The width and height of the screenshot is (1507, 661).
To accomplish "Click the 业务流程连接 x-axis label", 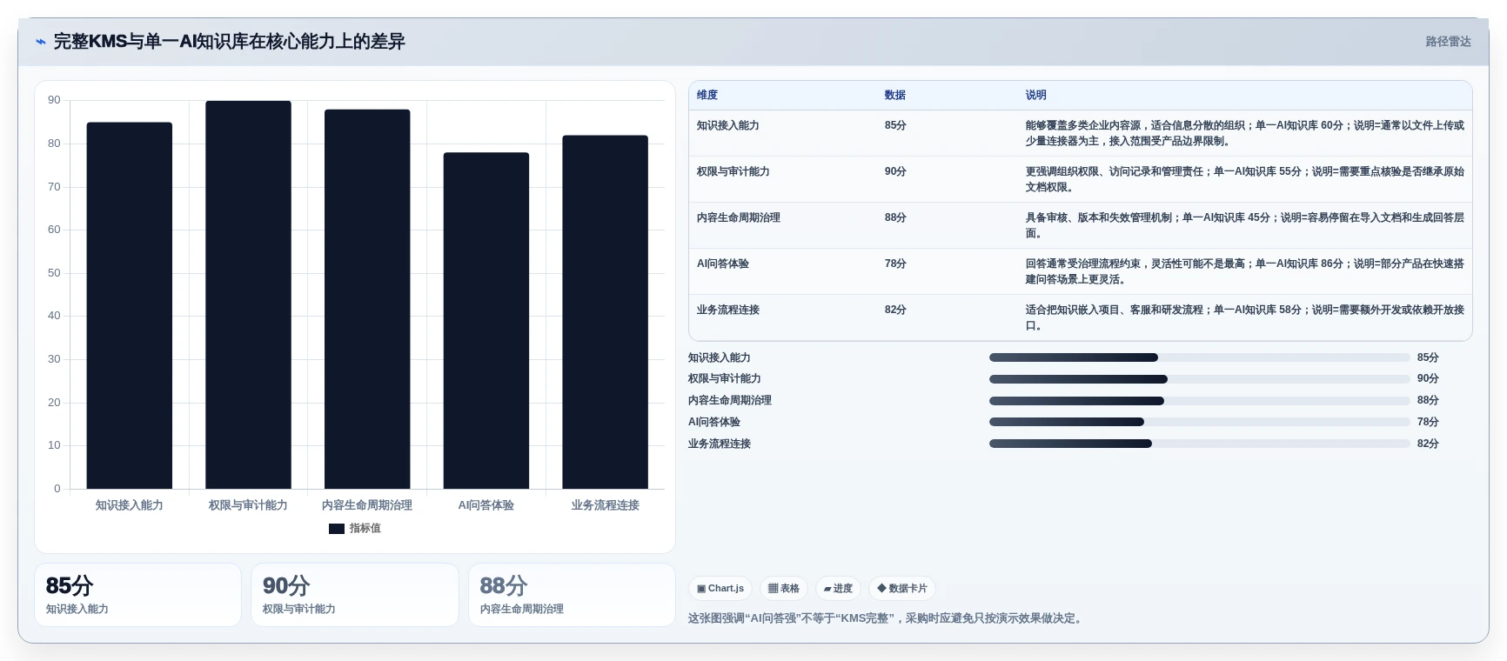I will [605, 505].
